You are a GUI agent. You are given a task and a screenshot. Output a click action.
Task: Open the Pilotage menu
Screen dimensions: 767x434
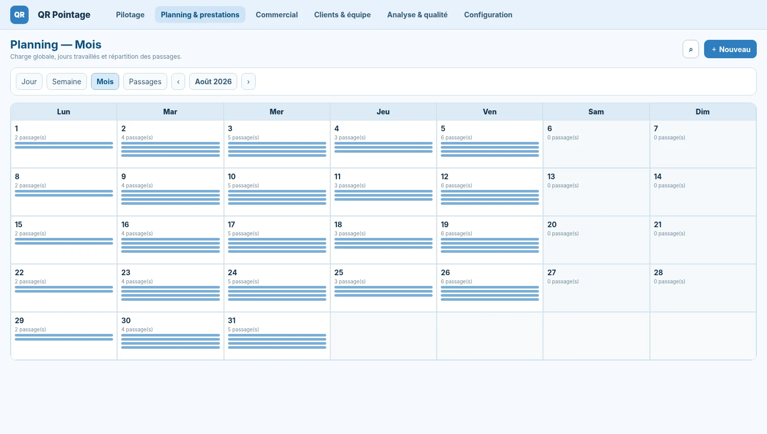coord(130,15)
